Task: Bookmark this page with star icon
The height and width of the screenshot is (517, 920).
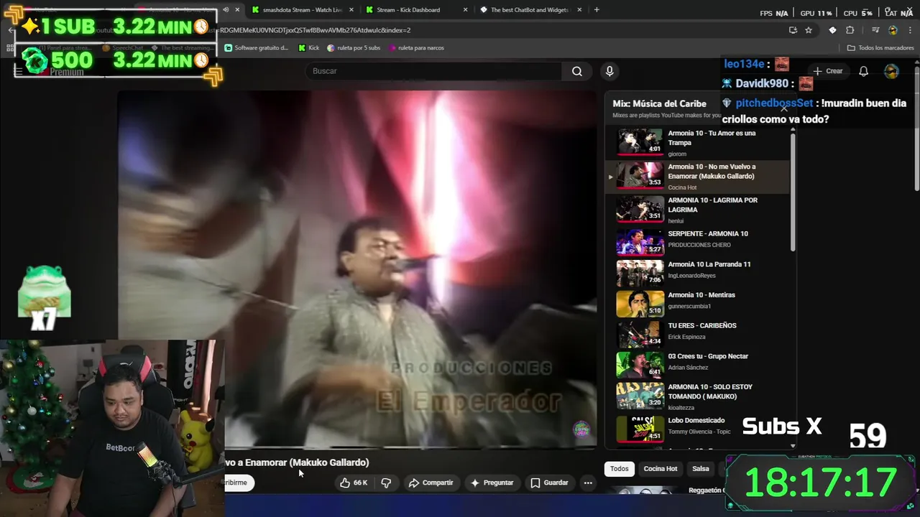Action: tap(809, 30)
